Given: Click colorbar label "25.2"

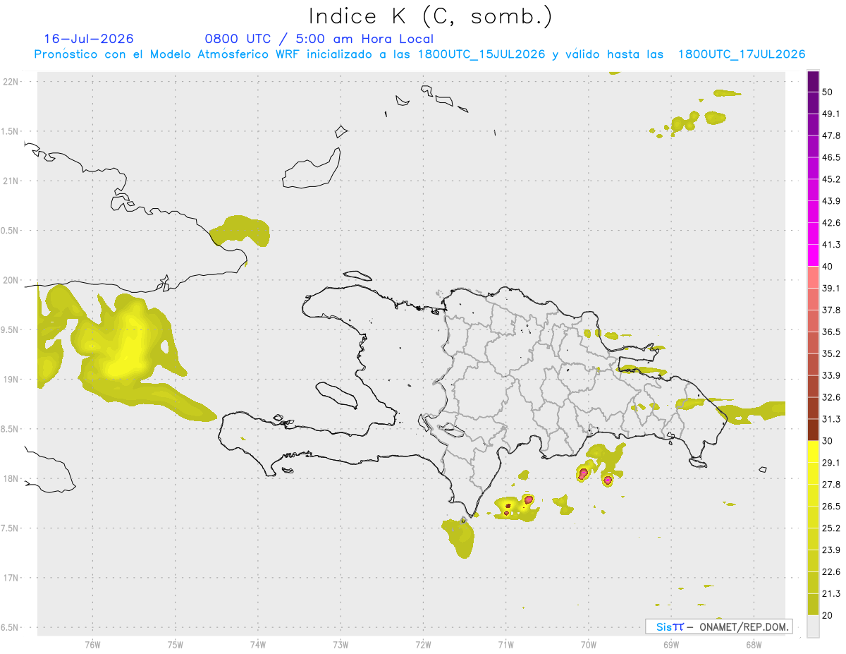Looking at the screenshot, I should [x=831, y=528].
